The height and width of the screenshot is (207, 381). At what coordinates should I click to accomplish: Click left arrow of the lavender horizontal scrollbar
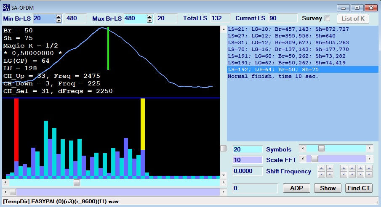coord(5,192)
